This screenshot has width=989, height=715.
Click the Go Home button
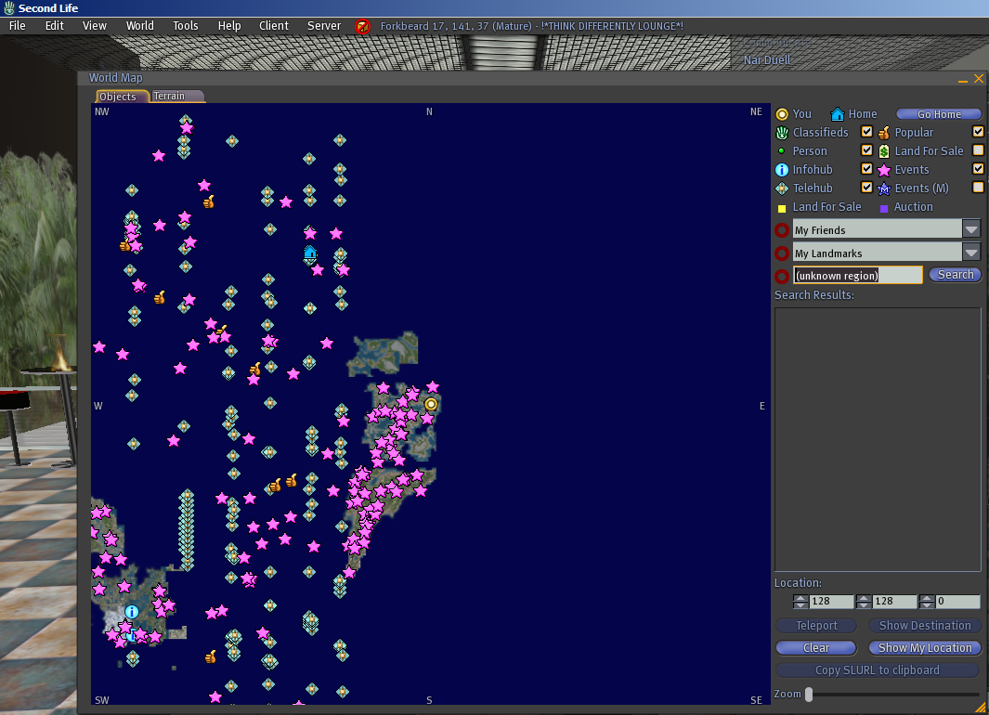click(x=939, y=114)
